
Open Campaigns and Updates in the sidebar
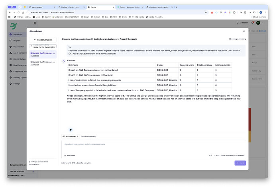18,165
